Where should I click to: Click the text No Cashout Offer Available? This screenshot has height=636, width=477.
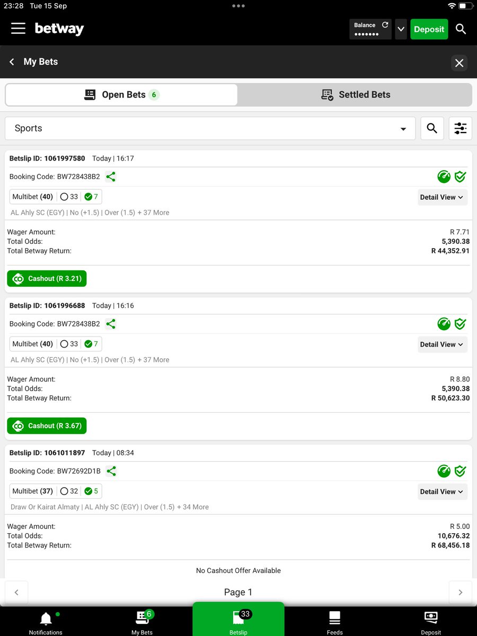pos(238,571)
